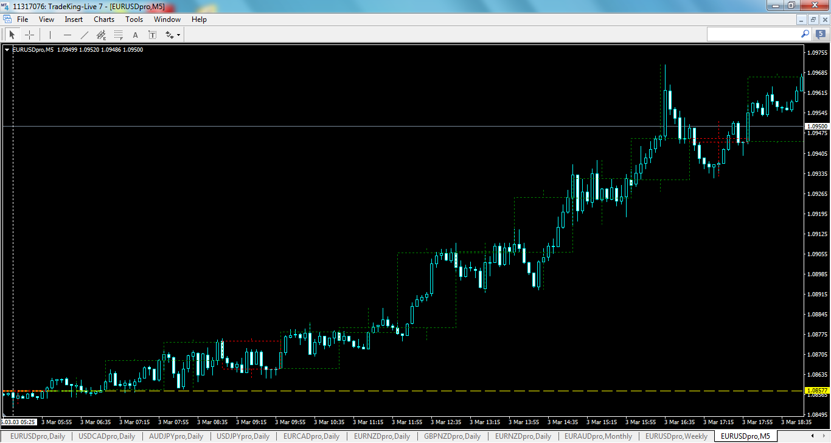This screenshot has height=443, width=831.
Task: Restore down the inner chart window
Action: [x=813, y=19]
